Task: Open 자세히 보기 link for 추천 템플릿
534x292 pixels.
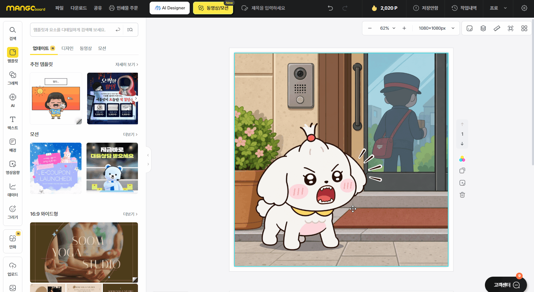Action: click(127, 64)
